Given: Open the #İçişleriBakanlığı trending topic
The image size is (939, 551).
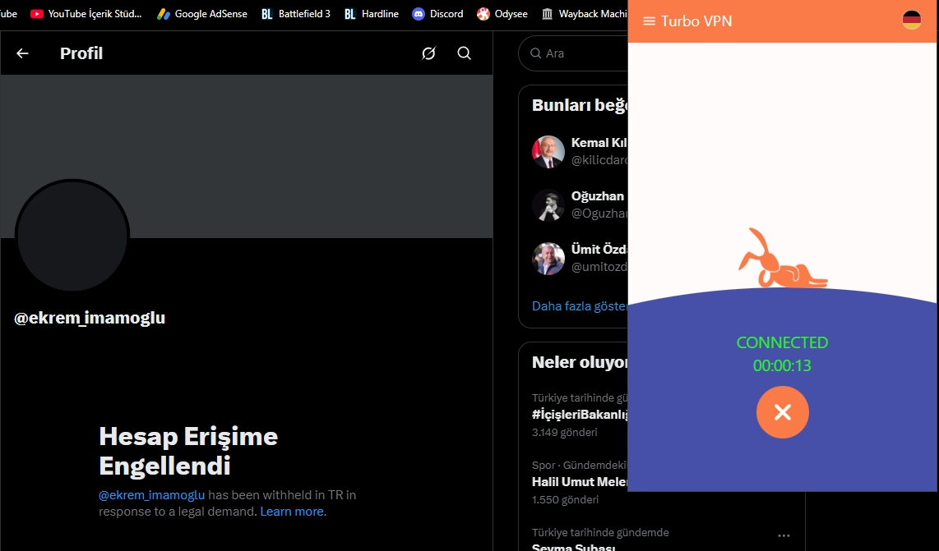Looking at the screenshot, I should [579, 415].
